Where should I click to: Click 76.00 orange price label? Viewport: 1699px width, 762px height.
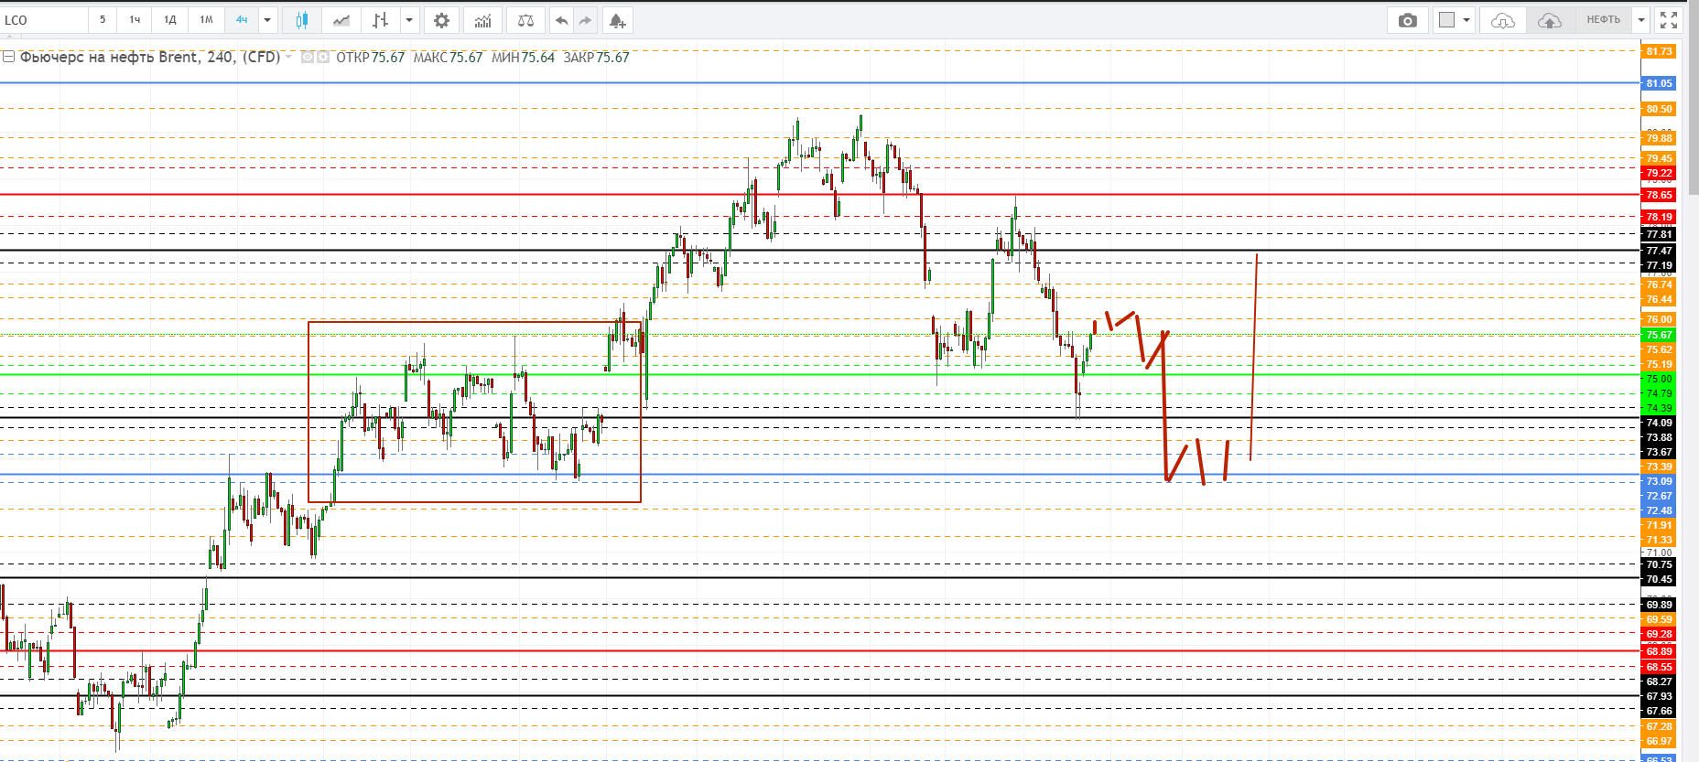(x=1659, y=319)
